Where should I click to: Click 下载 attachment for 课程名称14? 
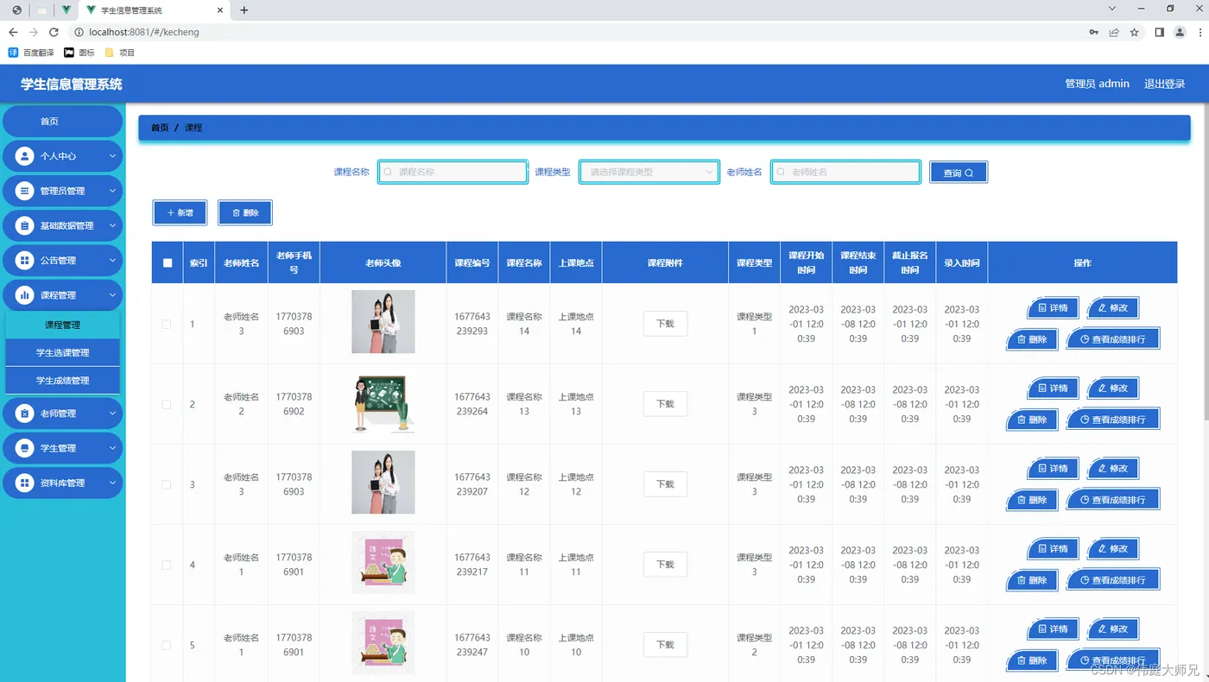tap(665, 324)
